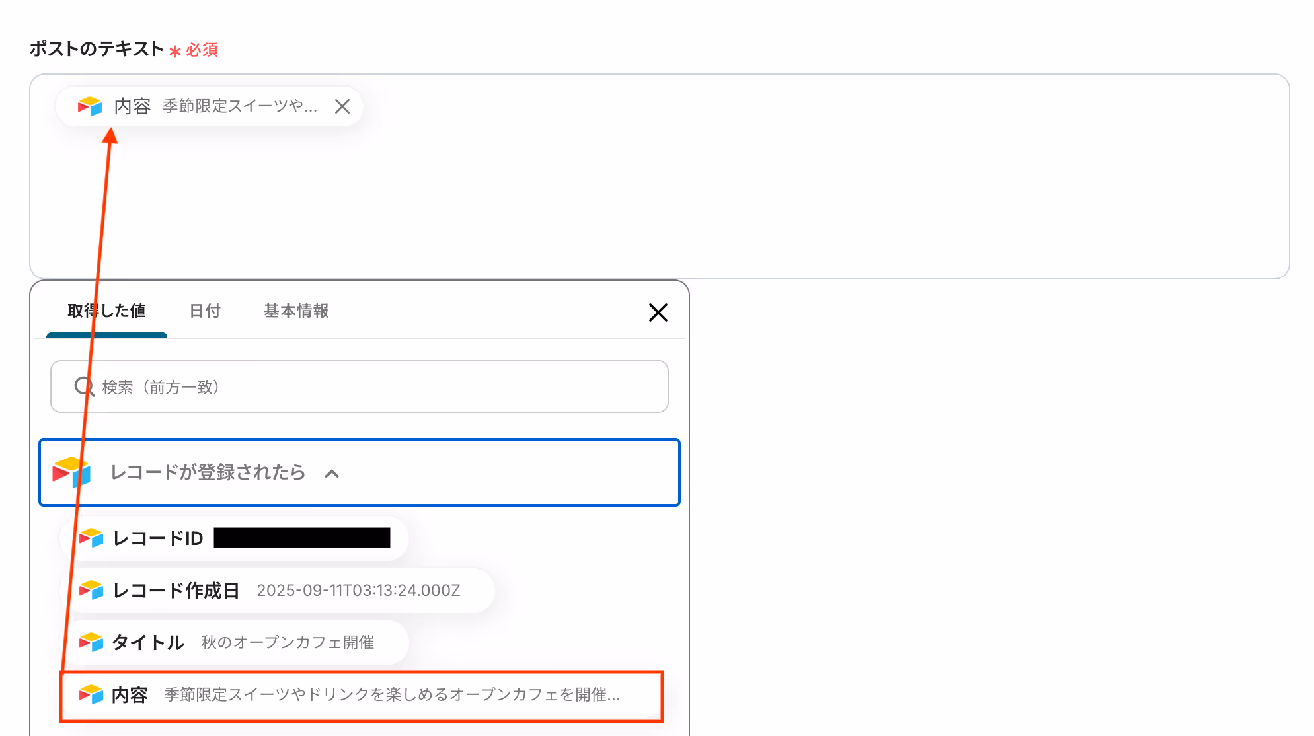Image resolution: width=1314 pixels, height=736 pixels.
Task: Click Airtable icon beside レコードが登録されたら
Action: pyautogui.click(x=71, y=472)
